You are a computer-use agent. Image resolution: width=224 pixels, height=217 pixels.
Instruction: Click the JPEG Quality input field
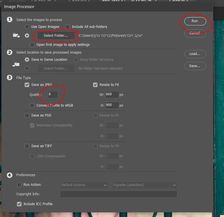[53, 94]
